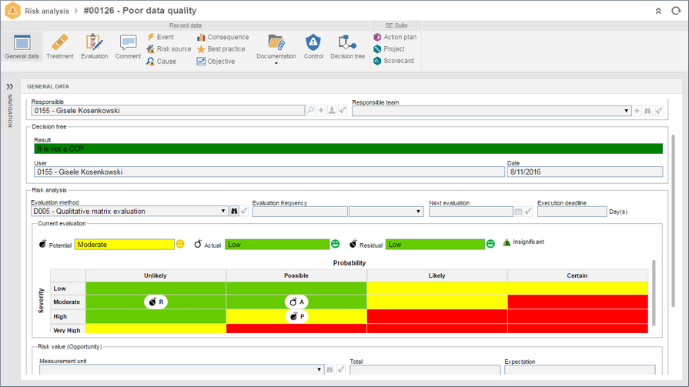This screenshot has width=689, height=387.
Task: Open the Evaluation method dropdown
Action: pos(222,212)
